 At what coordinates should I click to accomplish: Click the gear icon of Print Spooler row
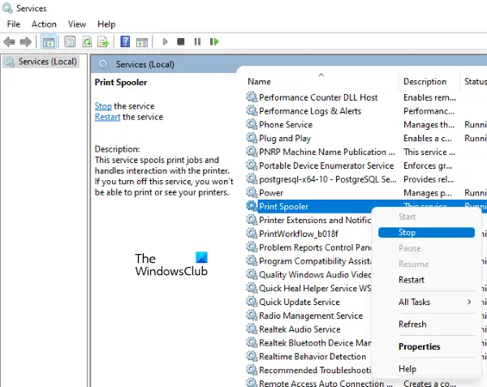252,206
